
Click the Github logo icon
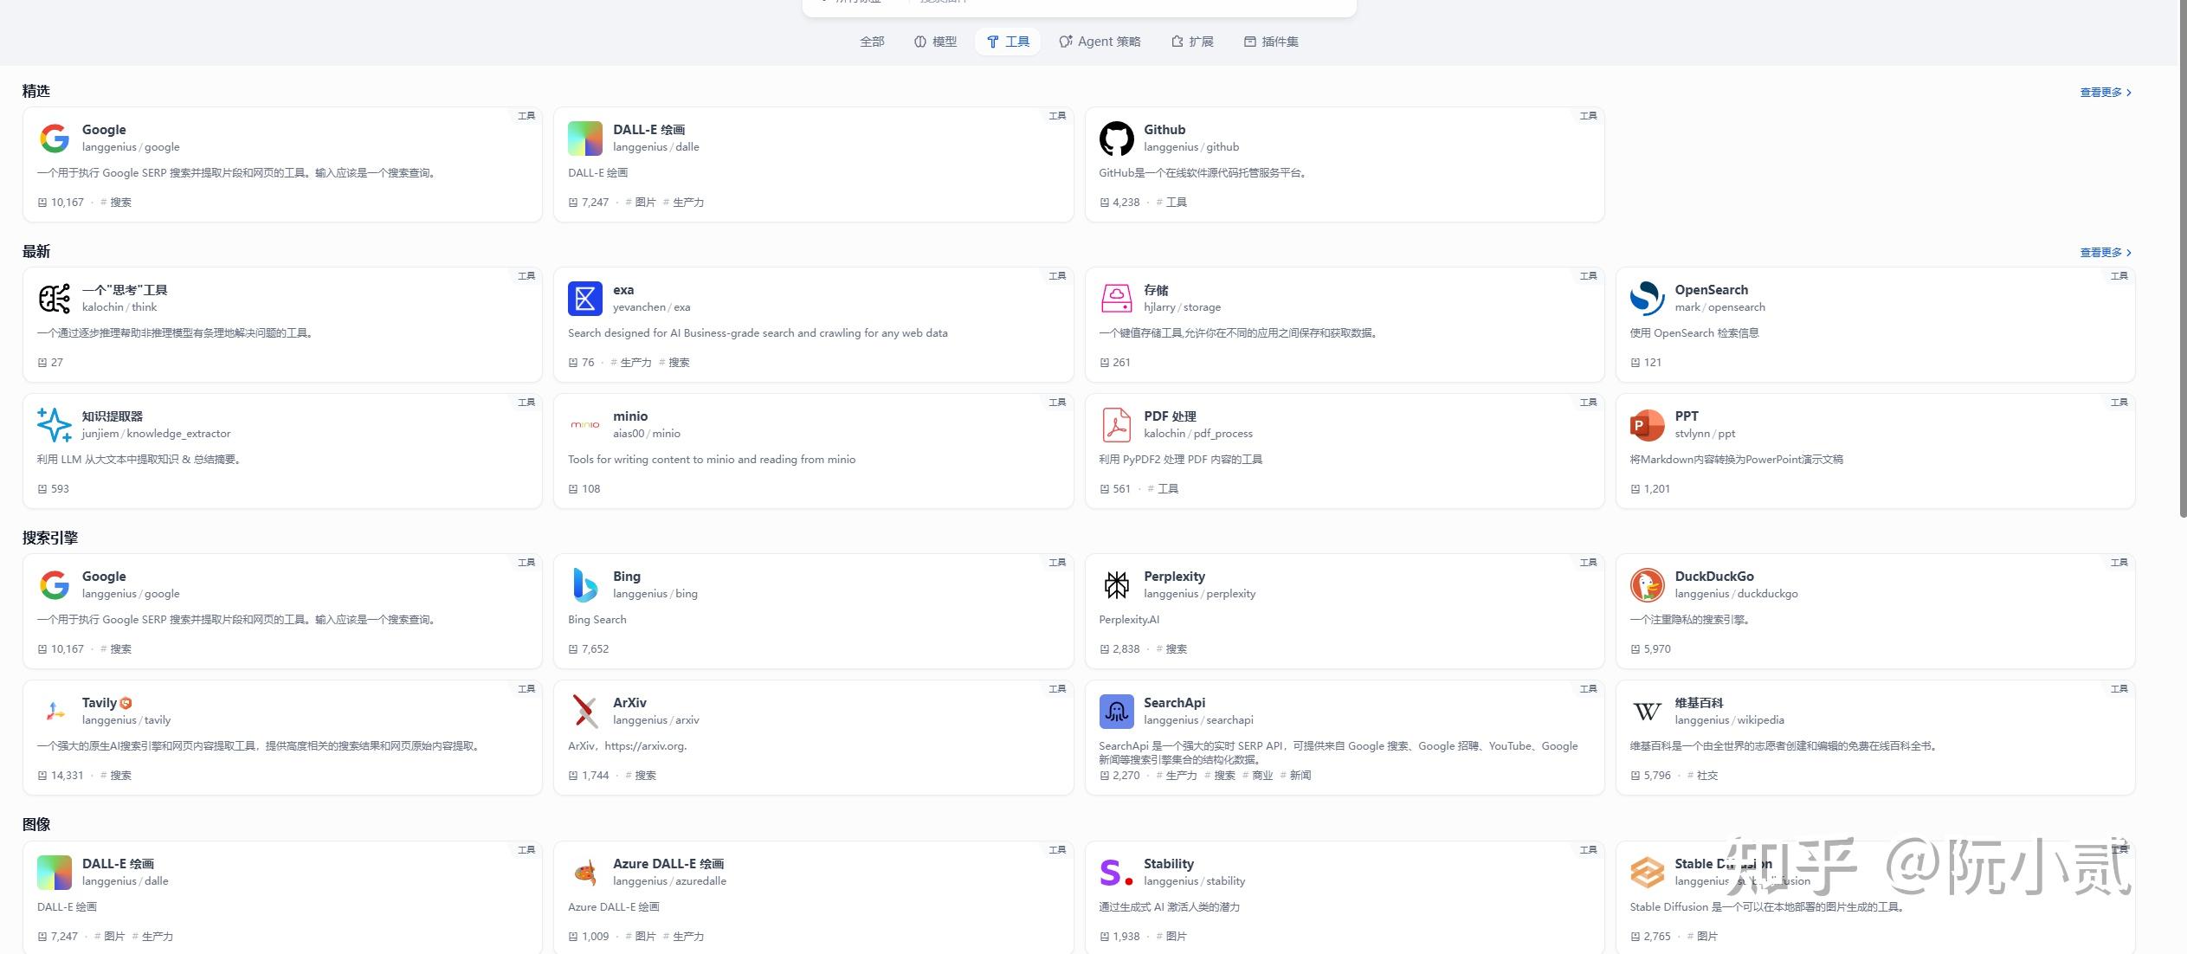click(x=1116, y=139)
